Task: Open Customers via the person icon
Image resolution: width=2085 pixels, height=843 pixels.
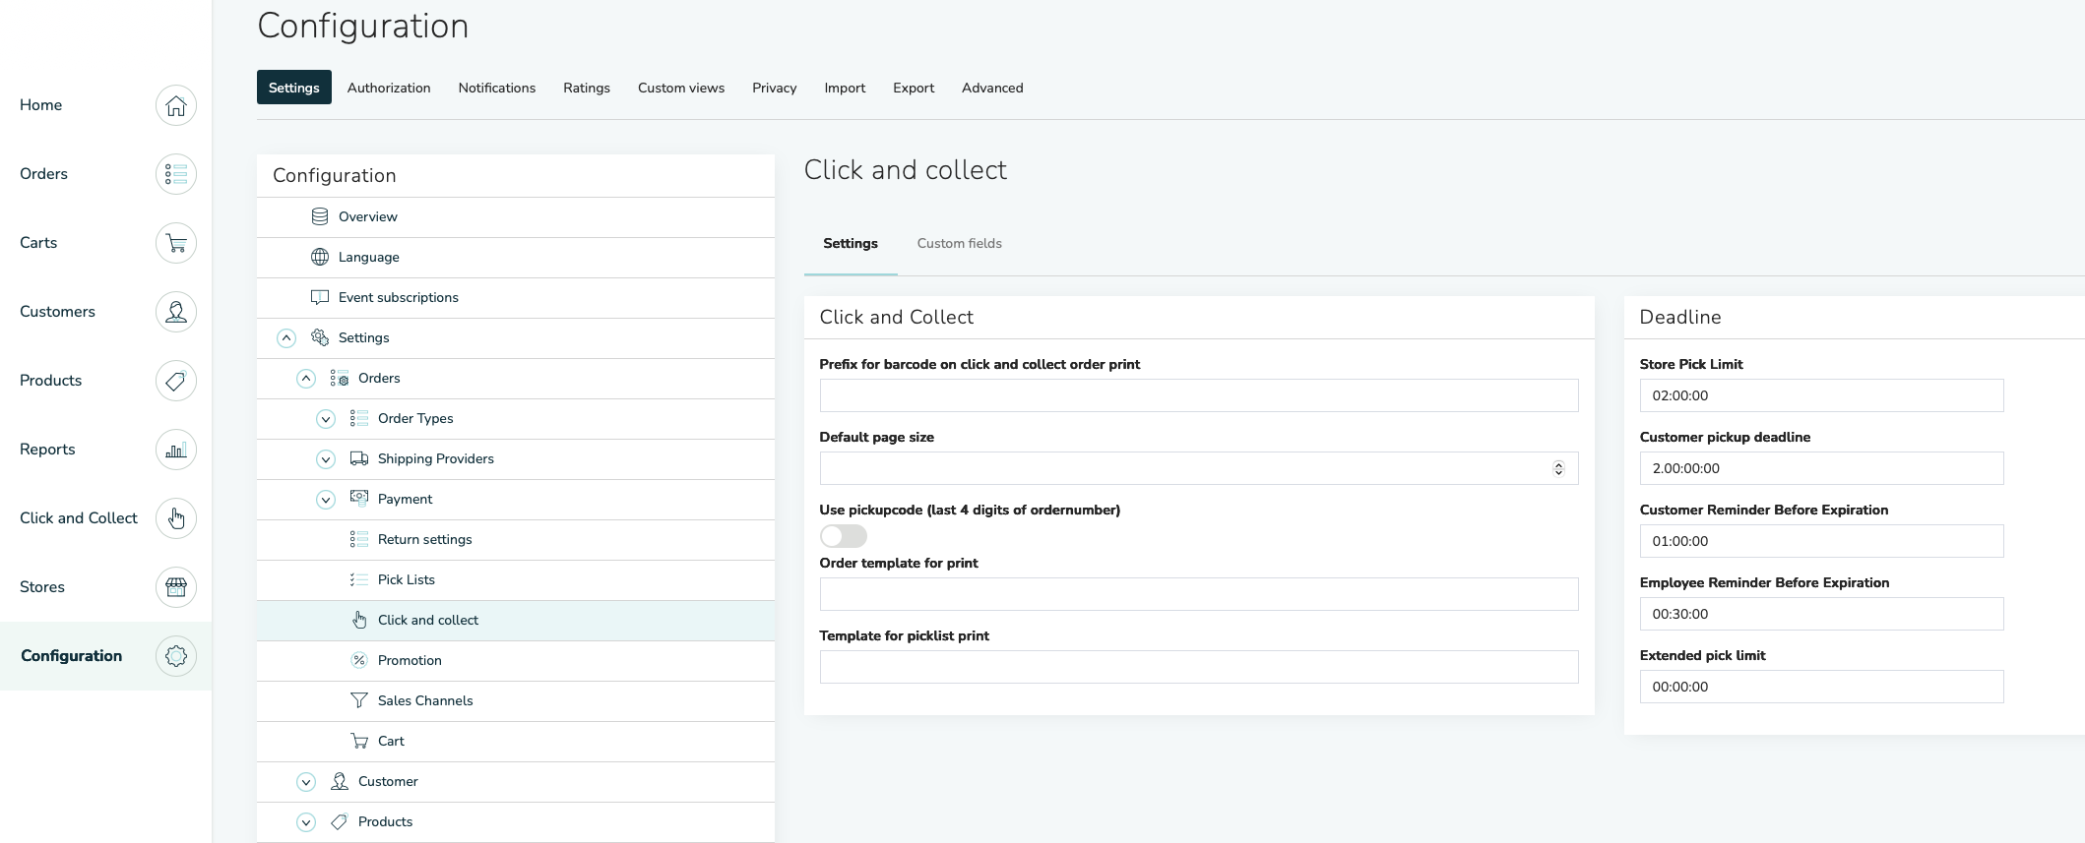Action: click(x=176, y=312)
